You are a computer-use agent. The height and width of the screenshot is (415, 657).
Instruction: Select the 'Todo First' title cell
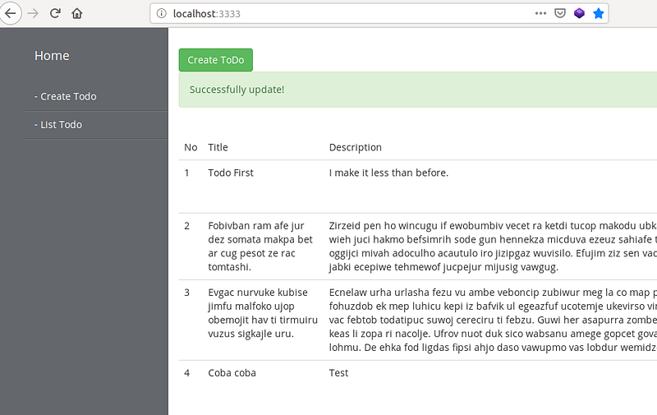click(x=231, y=173)
